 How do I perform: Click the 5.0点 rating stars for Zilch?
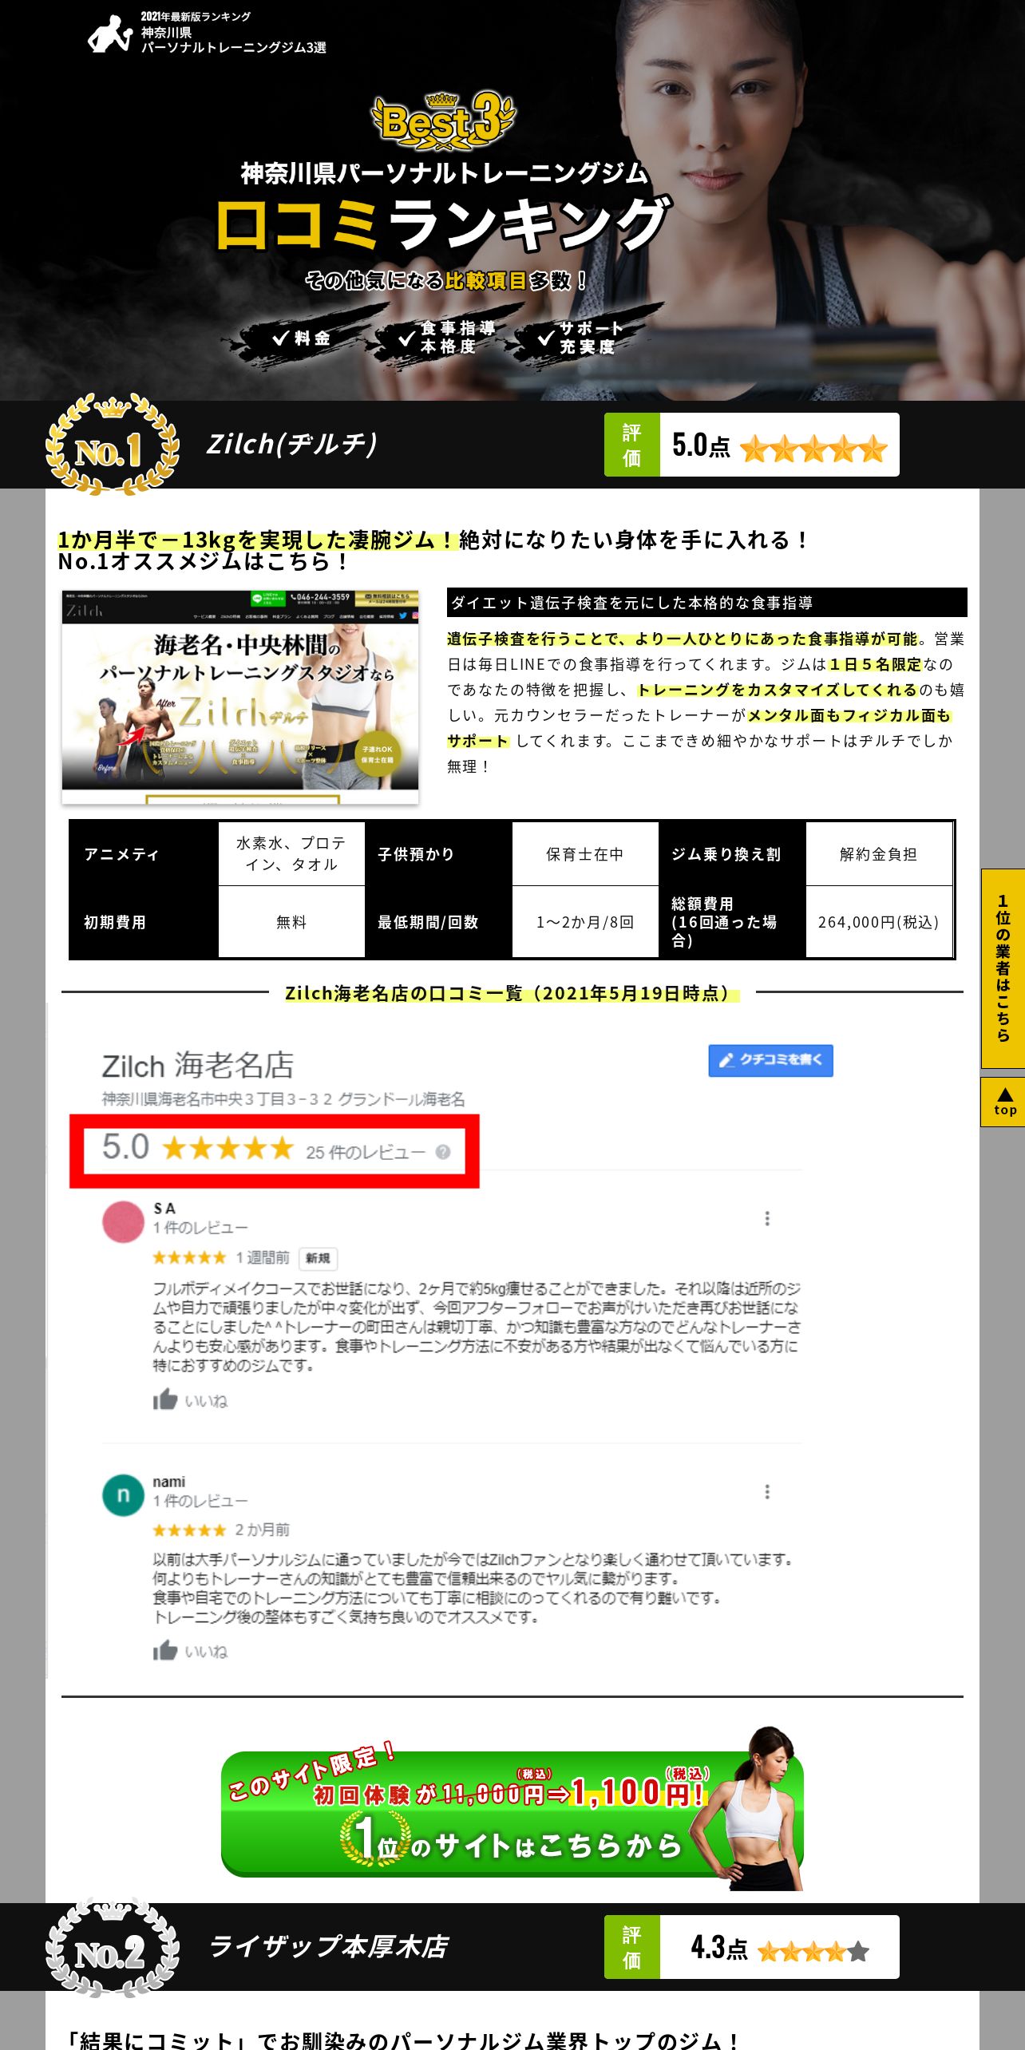click(x=813, y=448)
